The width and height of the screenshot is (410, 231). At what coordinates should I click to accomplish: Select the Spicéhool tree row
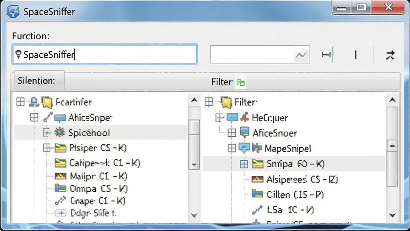[100, 132]
